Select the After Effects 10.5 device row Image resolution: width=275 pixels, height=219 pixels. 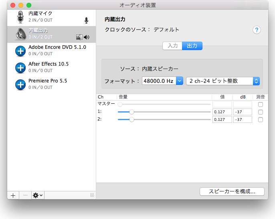[52, 68]
